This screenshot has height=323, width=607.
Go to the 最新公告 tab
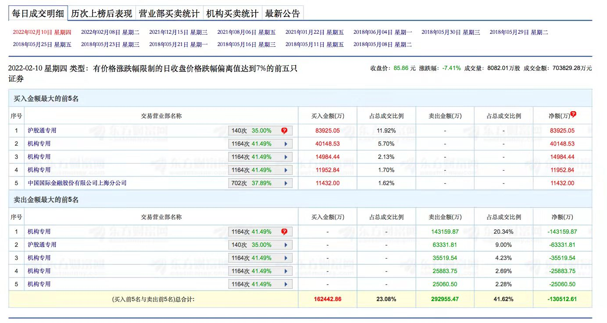[x=282, y=14]
